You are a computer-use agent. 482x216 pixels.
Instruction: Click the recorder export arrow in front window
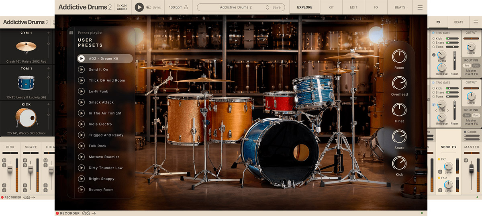(x=93, y=213)
